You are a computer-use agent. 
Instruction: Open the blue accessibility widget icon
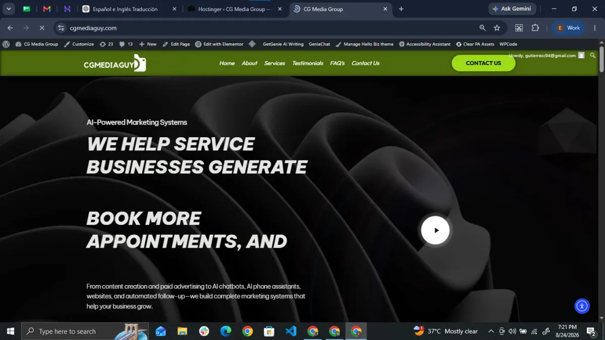click(x=582, y=306)
